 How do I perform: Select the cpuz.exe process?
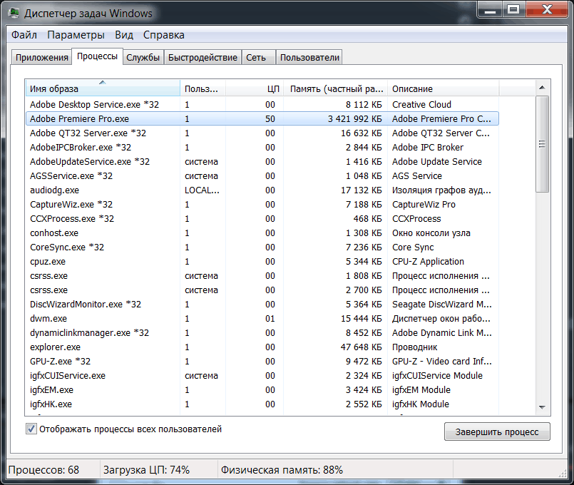coord(262,262)
